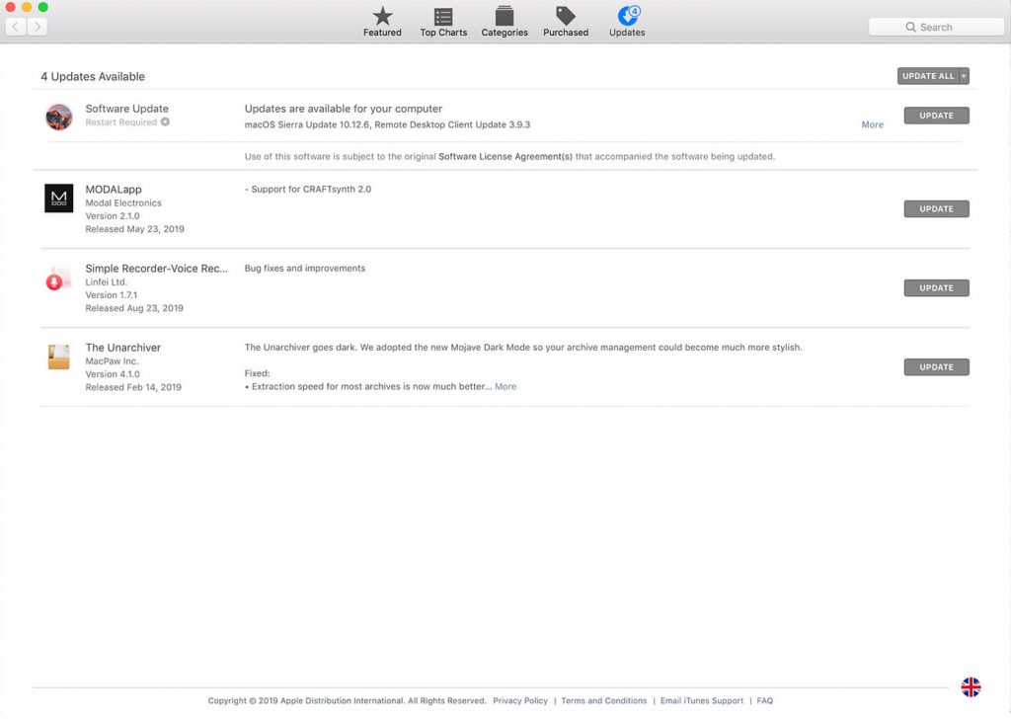The height and width of the screenshot is (719, 1011).
Task: Open the Purchased tag icon
Action: (566, 17)
